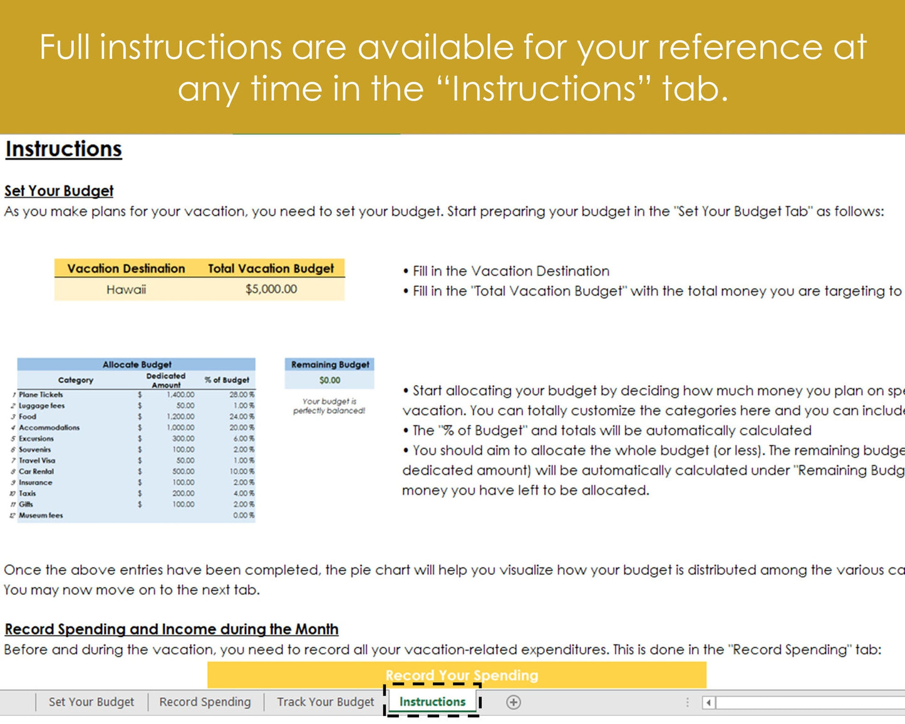Viewport: 905px width, 724px height.
Task: Click the left sheet-scroll arrow
Action: coord(710,702)
